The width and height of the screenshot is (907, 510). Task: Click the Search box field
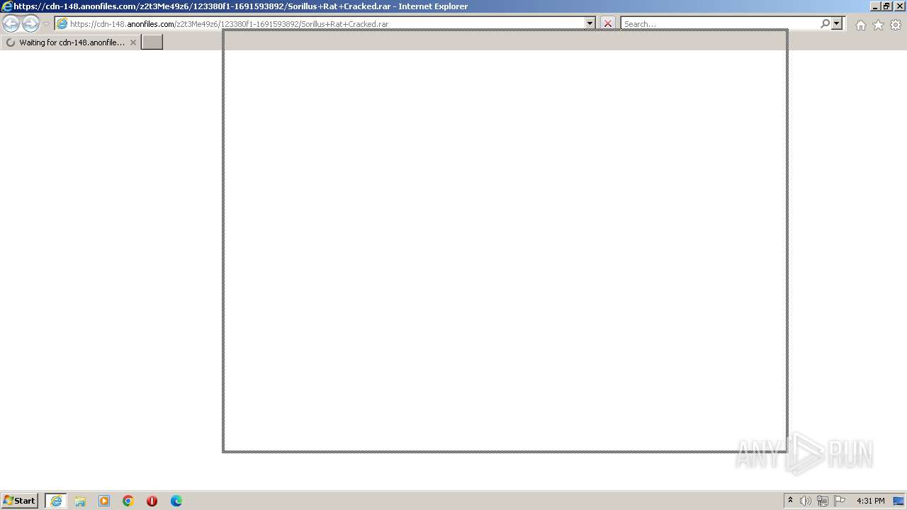click(720, 23)
